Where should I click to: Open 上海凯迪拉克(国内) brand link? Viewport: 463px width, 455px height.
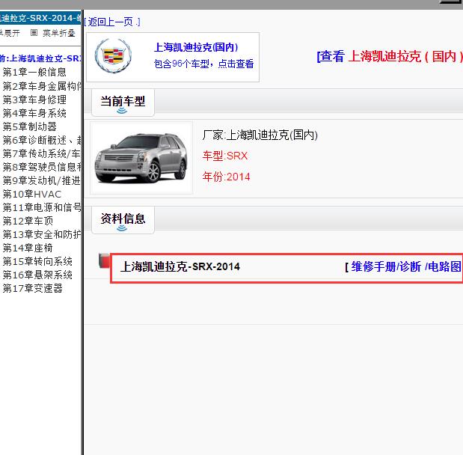pos(196,47)
